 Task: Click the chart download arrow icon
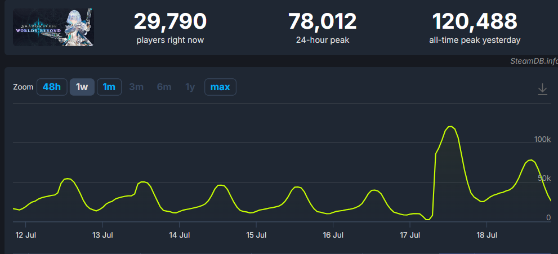[x=542, y=89]
